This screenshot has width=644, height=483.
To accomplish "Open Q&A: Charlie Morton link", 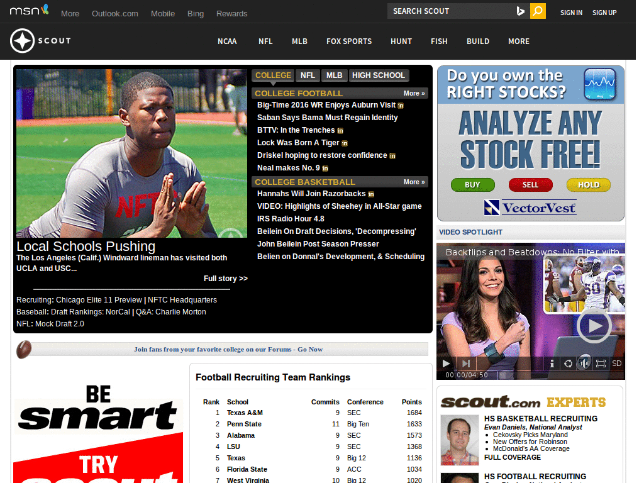I will click(171, 312).
